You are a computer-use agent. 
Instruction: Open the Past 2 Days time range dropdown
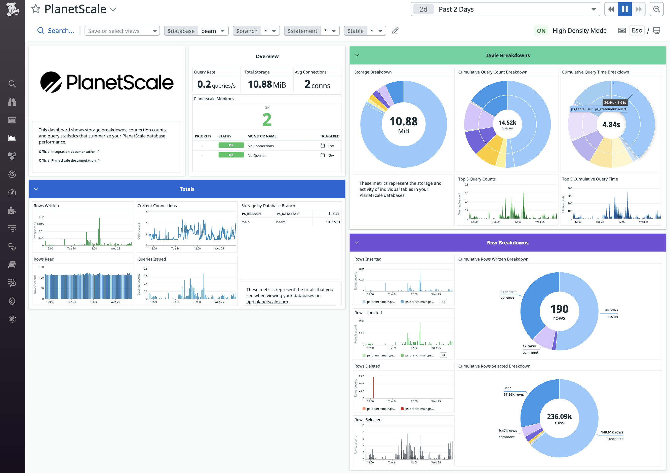[594, 9]
